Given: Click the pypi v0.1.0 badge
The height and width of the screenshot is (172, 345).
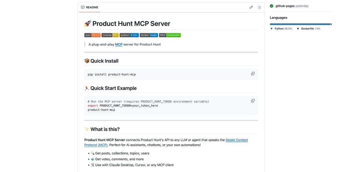Looking at the screenshot, I should point(92,35).
